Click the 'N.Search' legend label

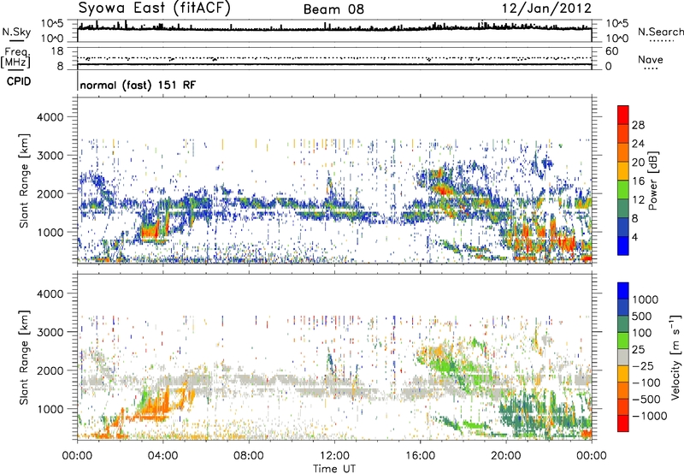tap(660, 32)
